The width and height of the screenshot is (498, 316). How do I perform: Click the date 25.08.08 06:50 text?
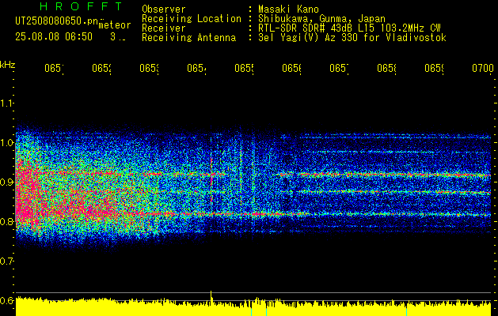(54, 37)
